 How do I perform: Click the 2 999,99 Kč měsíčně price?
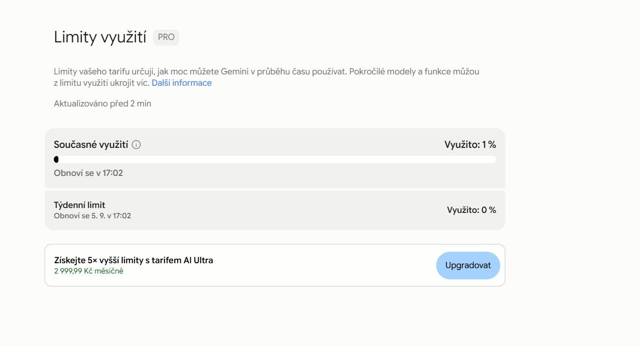click(x=89, y=271)
